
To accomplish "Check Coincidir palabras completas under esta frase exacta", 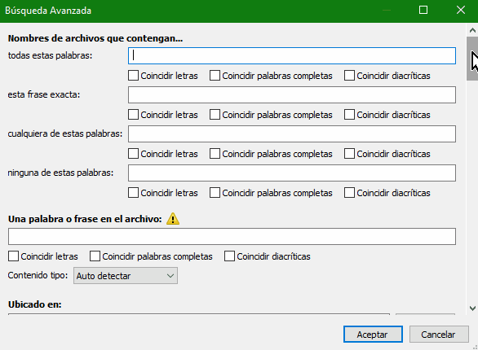I will click(215, 115).
